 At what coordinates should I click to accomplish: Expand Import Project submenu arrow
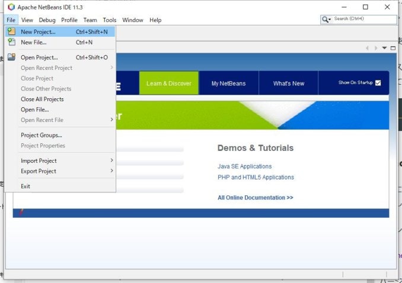tap(111, 160)
